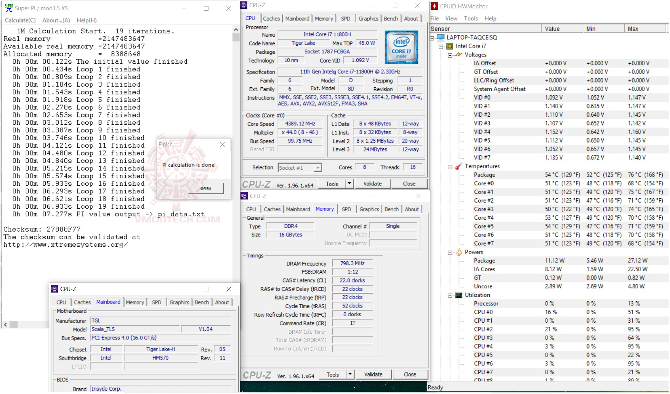
Task: Switch to Graphics tab in CPU-Z Mainboard window
Action: click(x=180, y=302)
